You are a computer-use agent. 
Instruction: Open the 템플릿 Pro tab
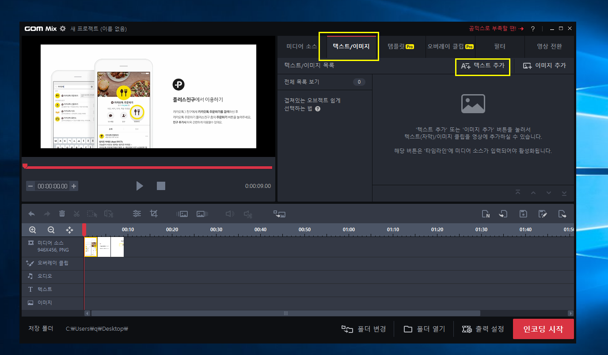(x=401, y=46)
